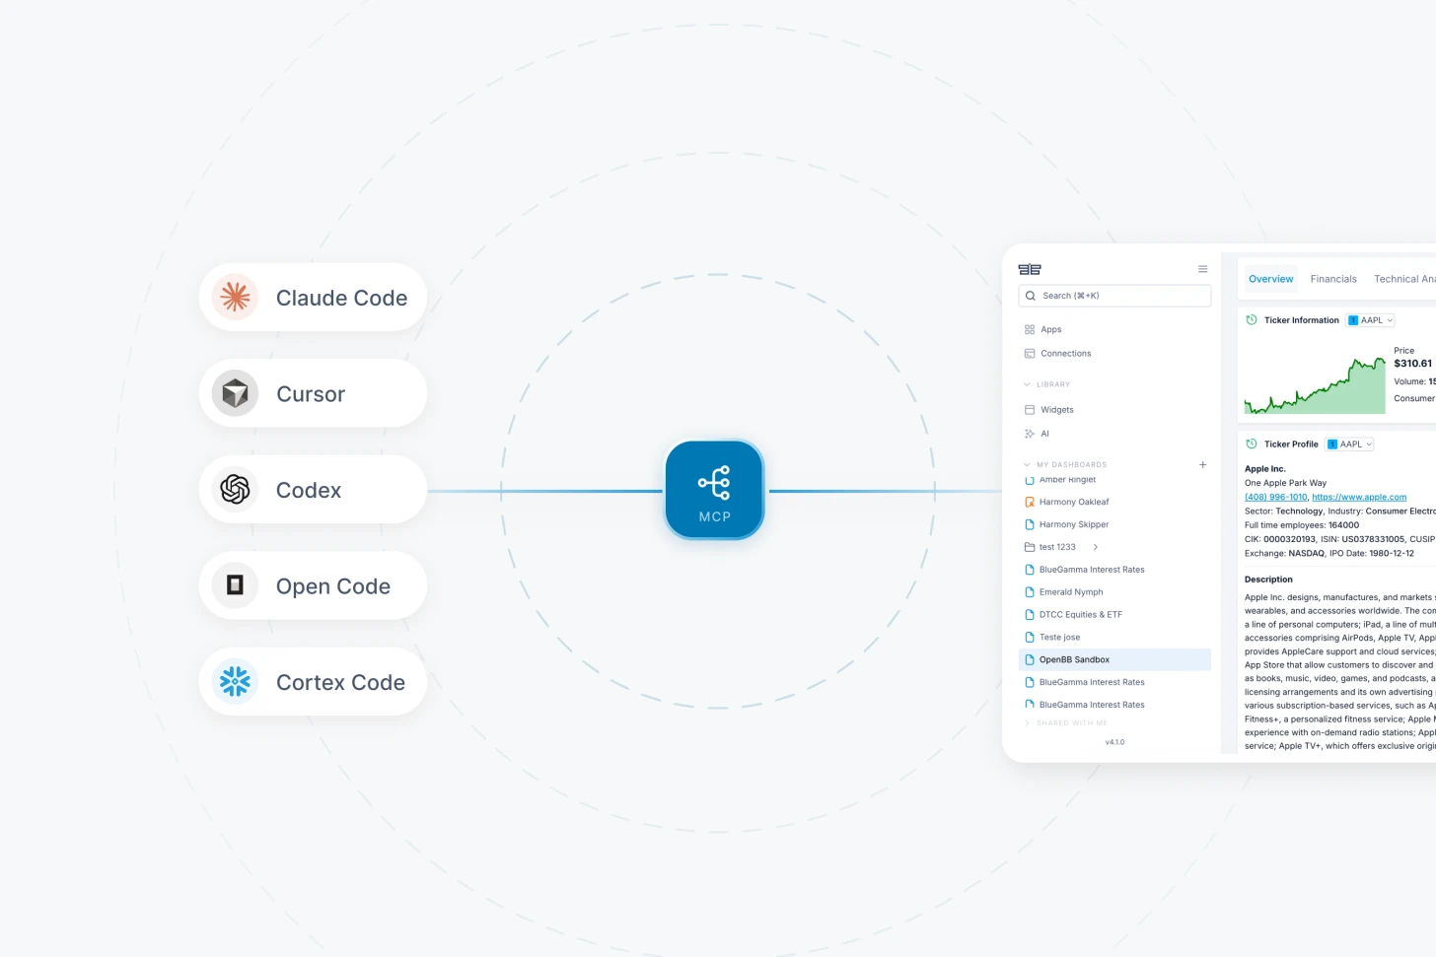Image resolution: width=1436 pixels, height=957 pixels.
Task: Select the Codex pill
Action: [x=313, y=489]
